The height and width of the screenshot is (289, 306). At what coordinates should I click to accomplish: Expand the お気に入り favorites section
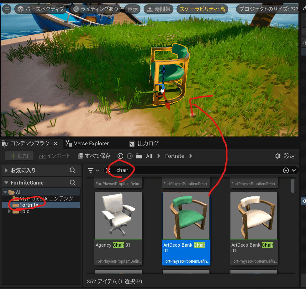point(6,170)
